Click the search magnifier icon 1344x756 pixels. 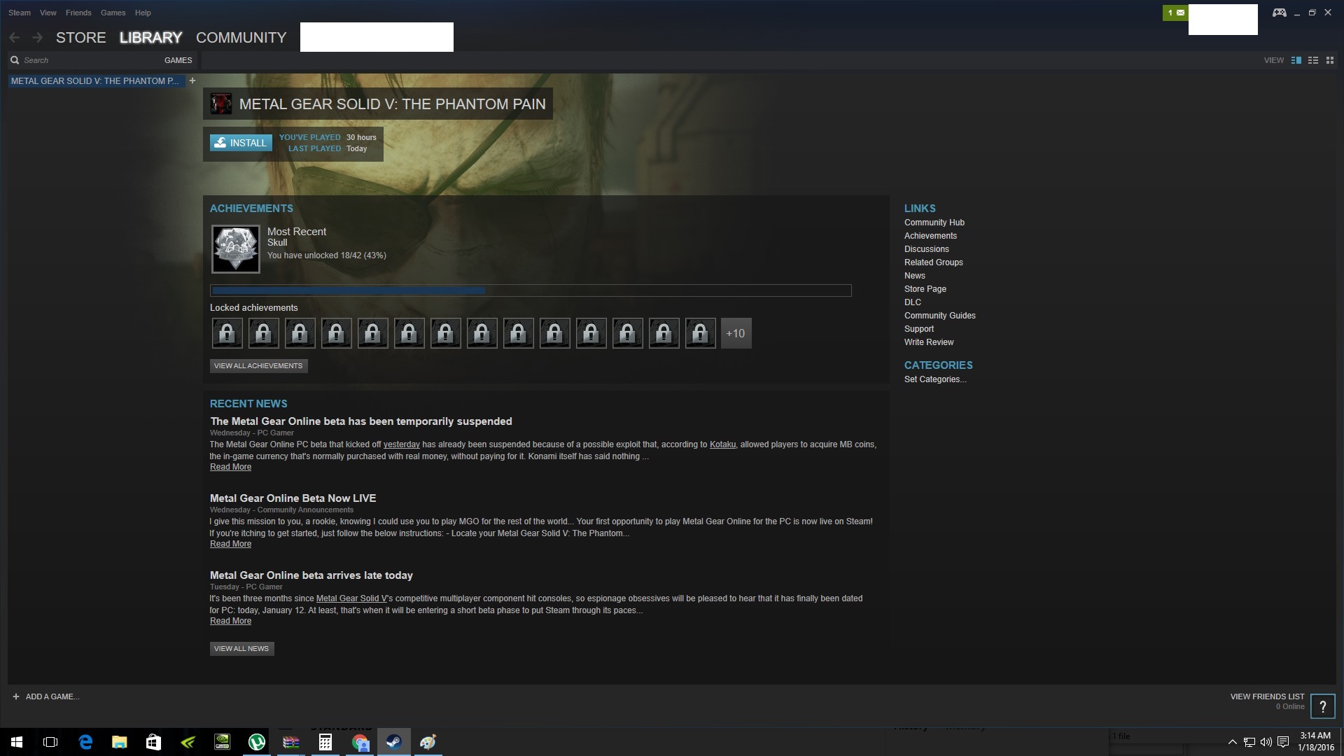coord(15,60)
